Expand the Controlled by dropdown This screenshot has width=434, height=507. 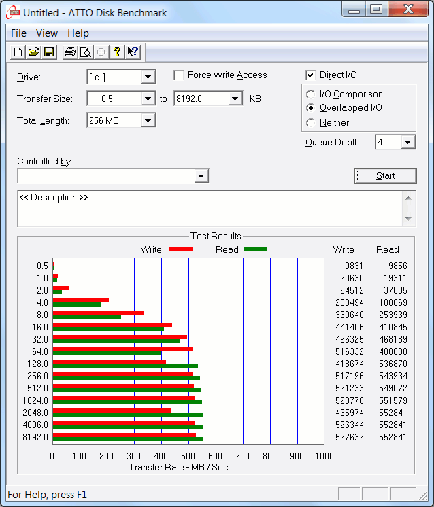tap(201, 176)
